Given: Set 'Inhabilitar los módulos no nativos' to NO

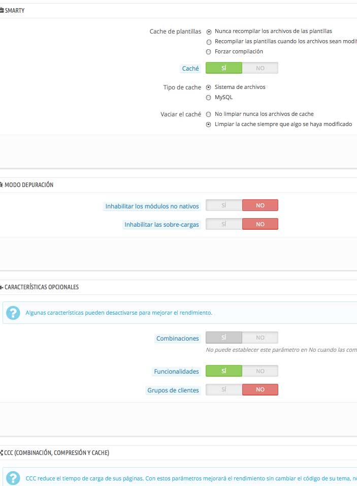Looking at the screenshot, I should click(260, 205).
